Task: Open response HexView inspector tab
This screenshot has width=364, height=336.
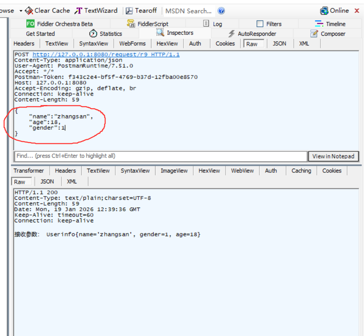Action: pyautogui.click(x=209, y=171)
